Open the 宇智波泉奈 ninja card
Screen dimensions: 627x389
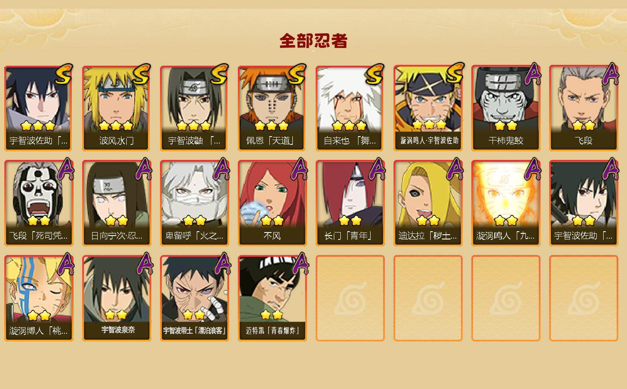116,298
